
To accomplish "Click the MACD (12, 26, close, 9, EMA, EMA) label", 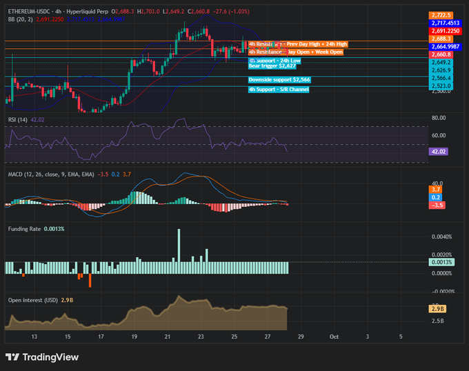I will (x=51, y=174).
